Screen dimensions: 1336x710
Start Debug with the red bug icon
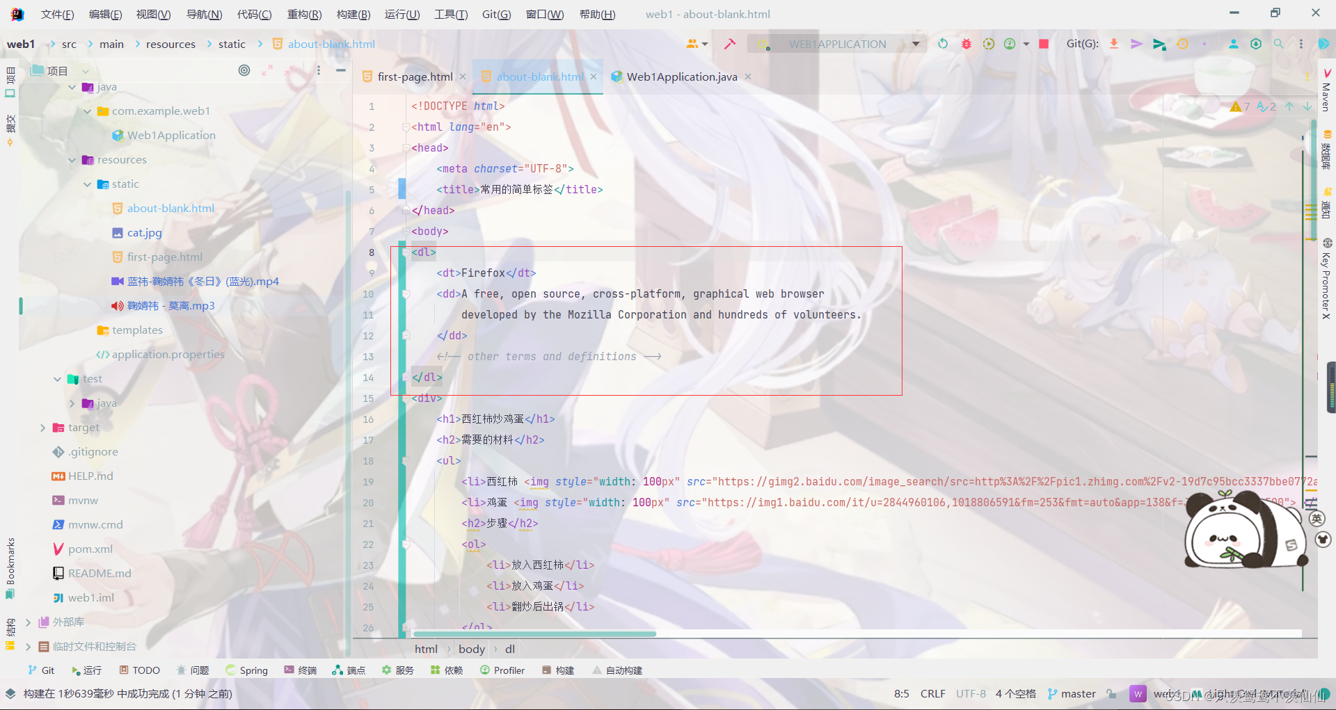(966, 44)
